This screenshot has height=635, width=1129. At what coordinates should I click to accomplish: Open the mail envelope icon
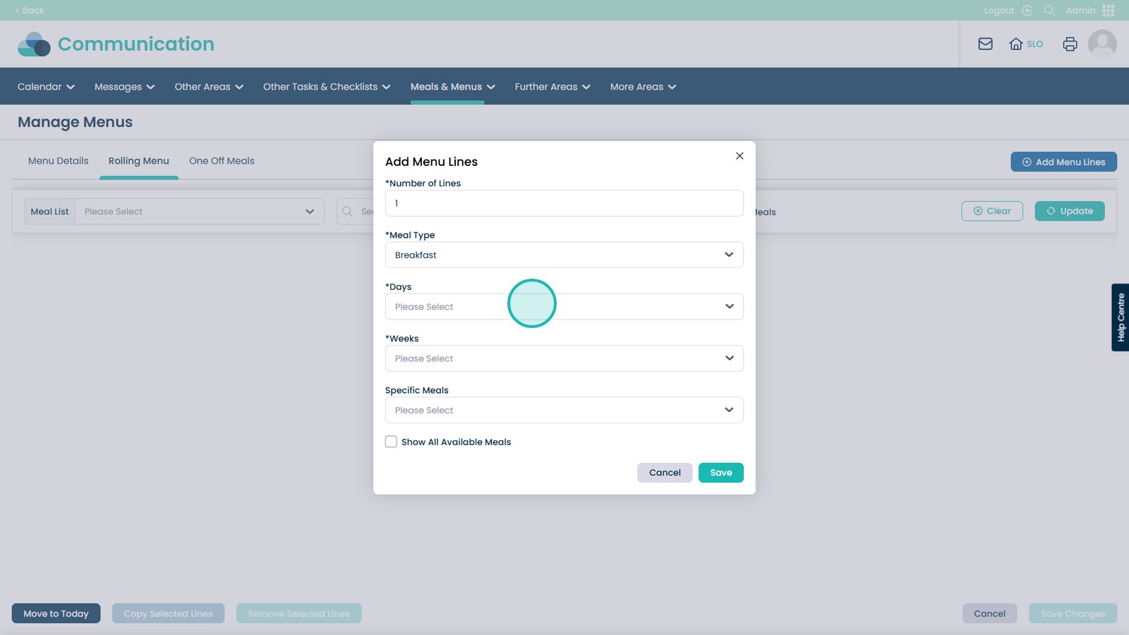(985, 44)
